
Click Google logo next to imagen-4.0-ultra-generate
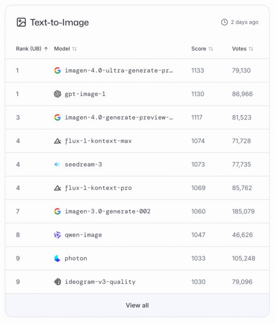click(x=57, y=70)
